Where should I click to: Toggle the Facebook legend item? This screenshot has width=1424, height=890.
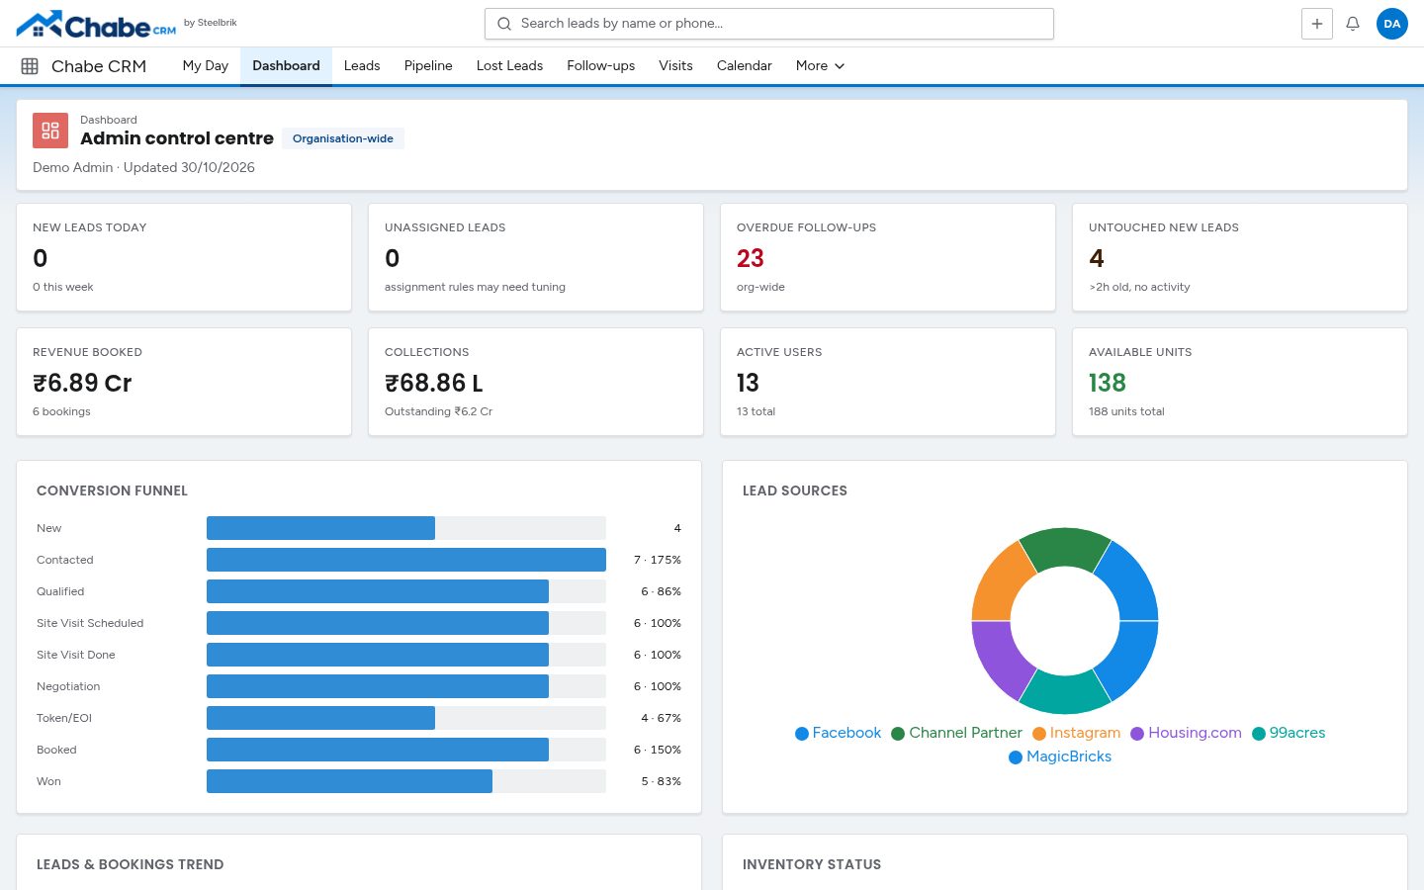838,733
